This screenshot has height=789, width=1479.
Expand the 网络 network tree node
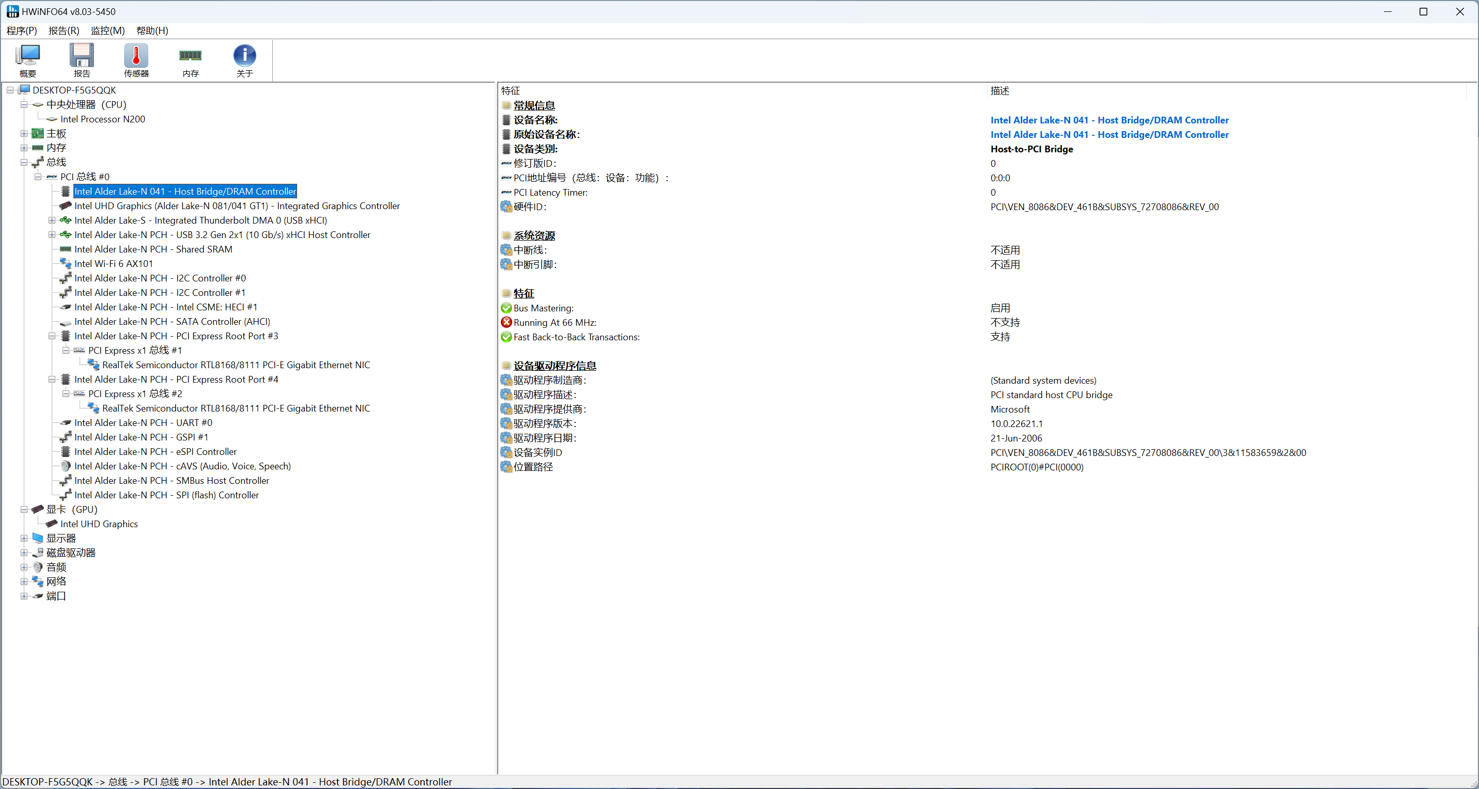click(x=24, y=581)
